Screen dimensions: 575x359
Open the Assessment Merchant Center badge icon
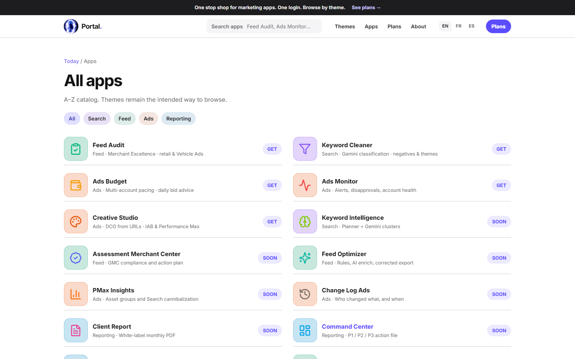76,258
